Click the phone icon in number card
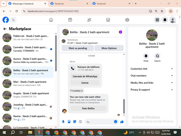 coord(73,69)
